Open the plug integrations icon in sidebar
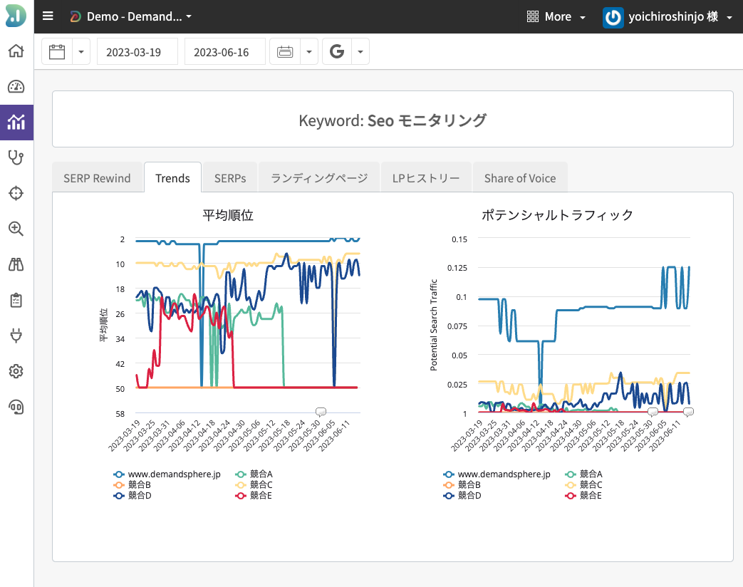 (x=16, y=336)
